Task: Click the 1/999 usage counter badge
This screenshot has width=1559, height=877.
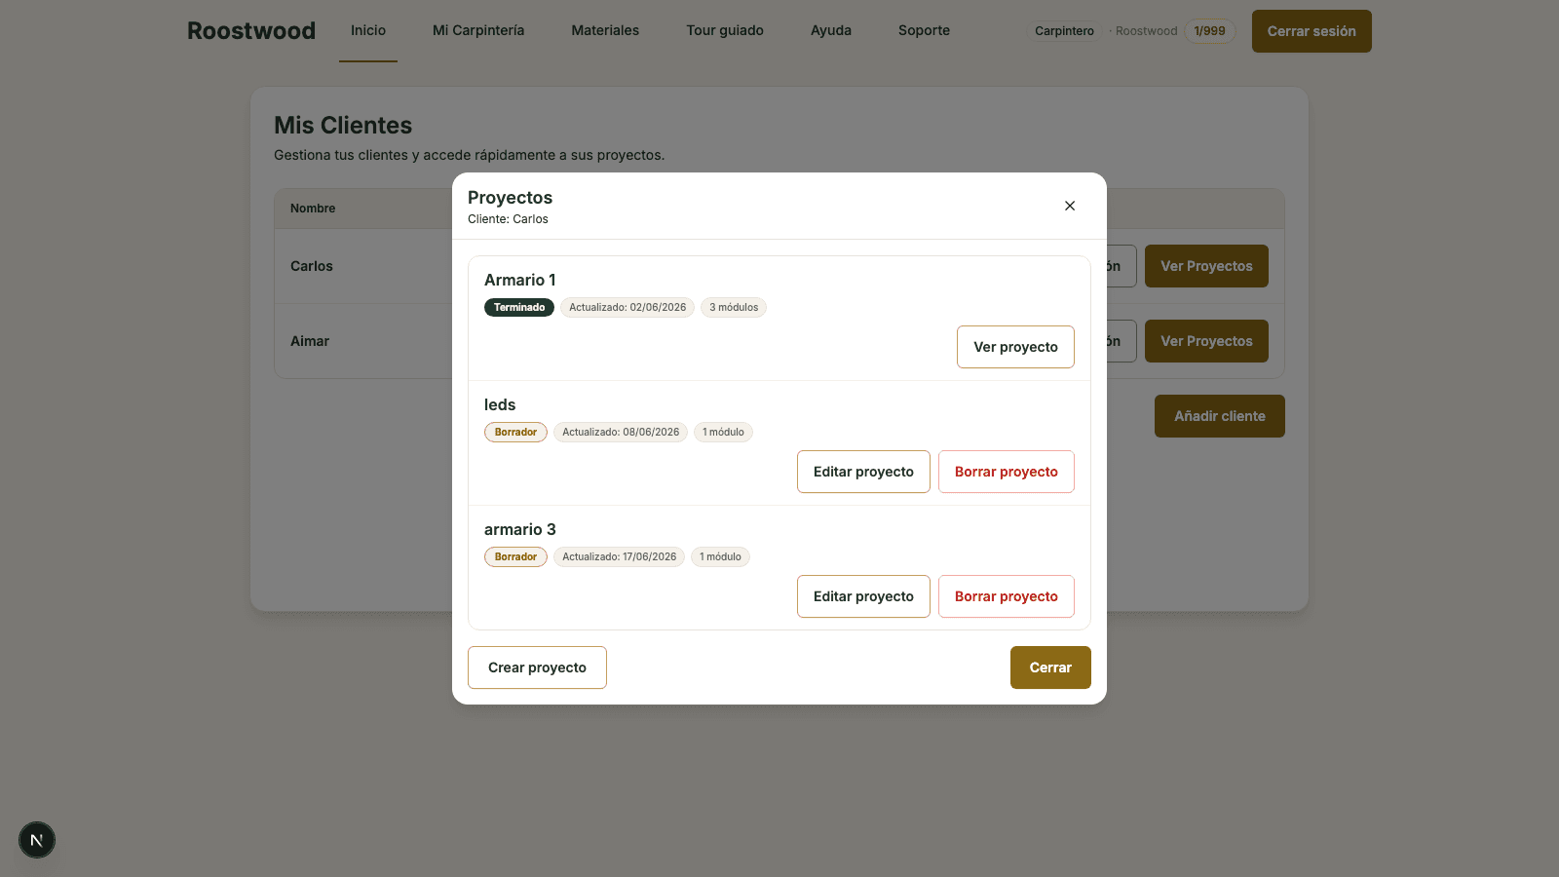Action: (x=1209, y=31)
